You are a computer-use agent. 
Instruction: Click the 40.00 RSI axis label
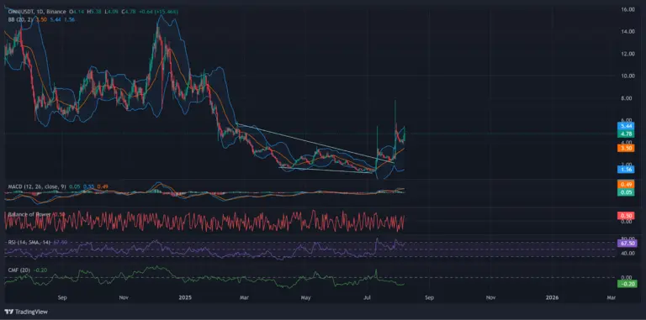627,254
